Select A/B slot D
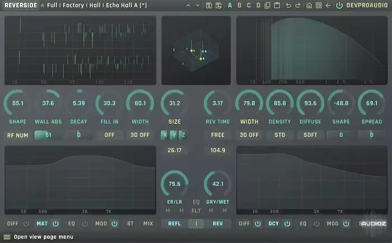This screenshot has height=243, width=392. click(258, 5)
